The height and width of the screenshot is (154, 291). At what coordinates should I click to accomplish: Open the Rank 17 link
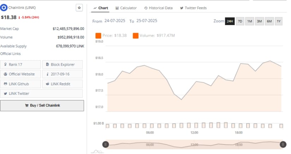[20, 64]
